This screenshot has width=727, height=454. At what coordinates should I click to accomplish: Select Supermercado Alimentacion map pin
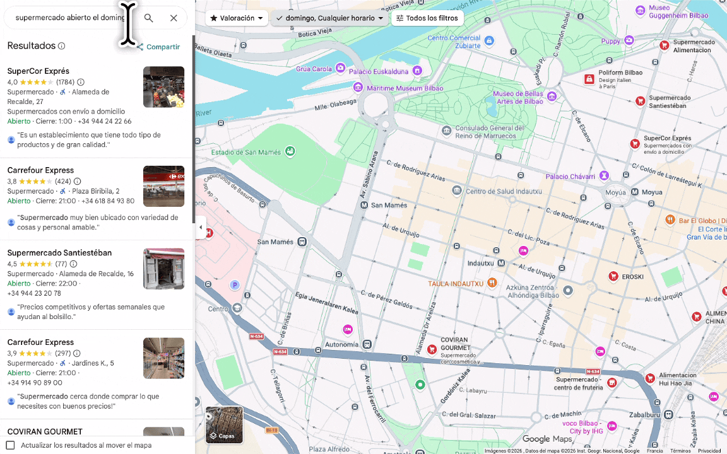click(x=665, y=45)
